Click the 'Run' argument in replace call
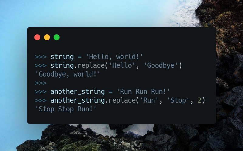243x151 pixels. [149, 101]
